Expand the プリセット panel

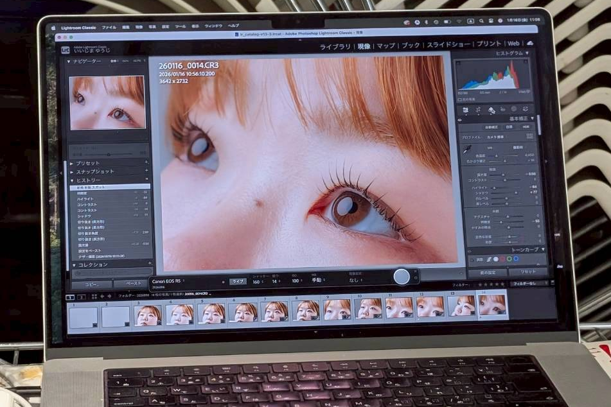click(x=72, y=163)
